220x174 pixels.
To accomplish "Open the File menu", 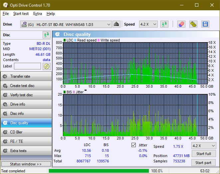I will click(6, 14).
